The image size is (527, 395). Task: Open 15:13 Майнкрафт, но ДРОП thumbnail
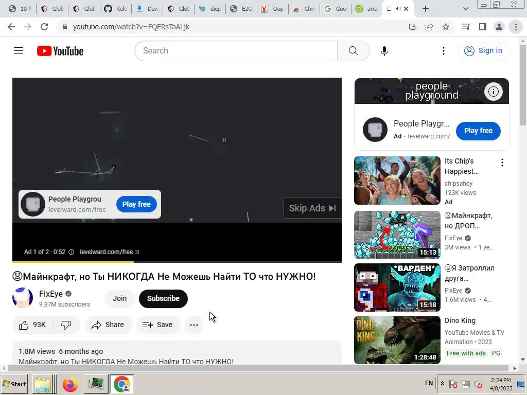(397, 235)
